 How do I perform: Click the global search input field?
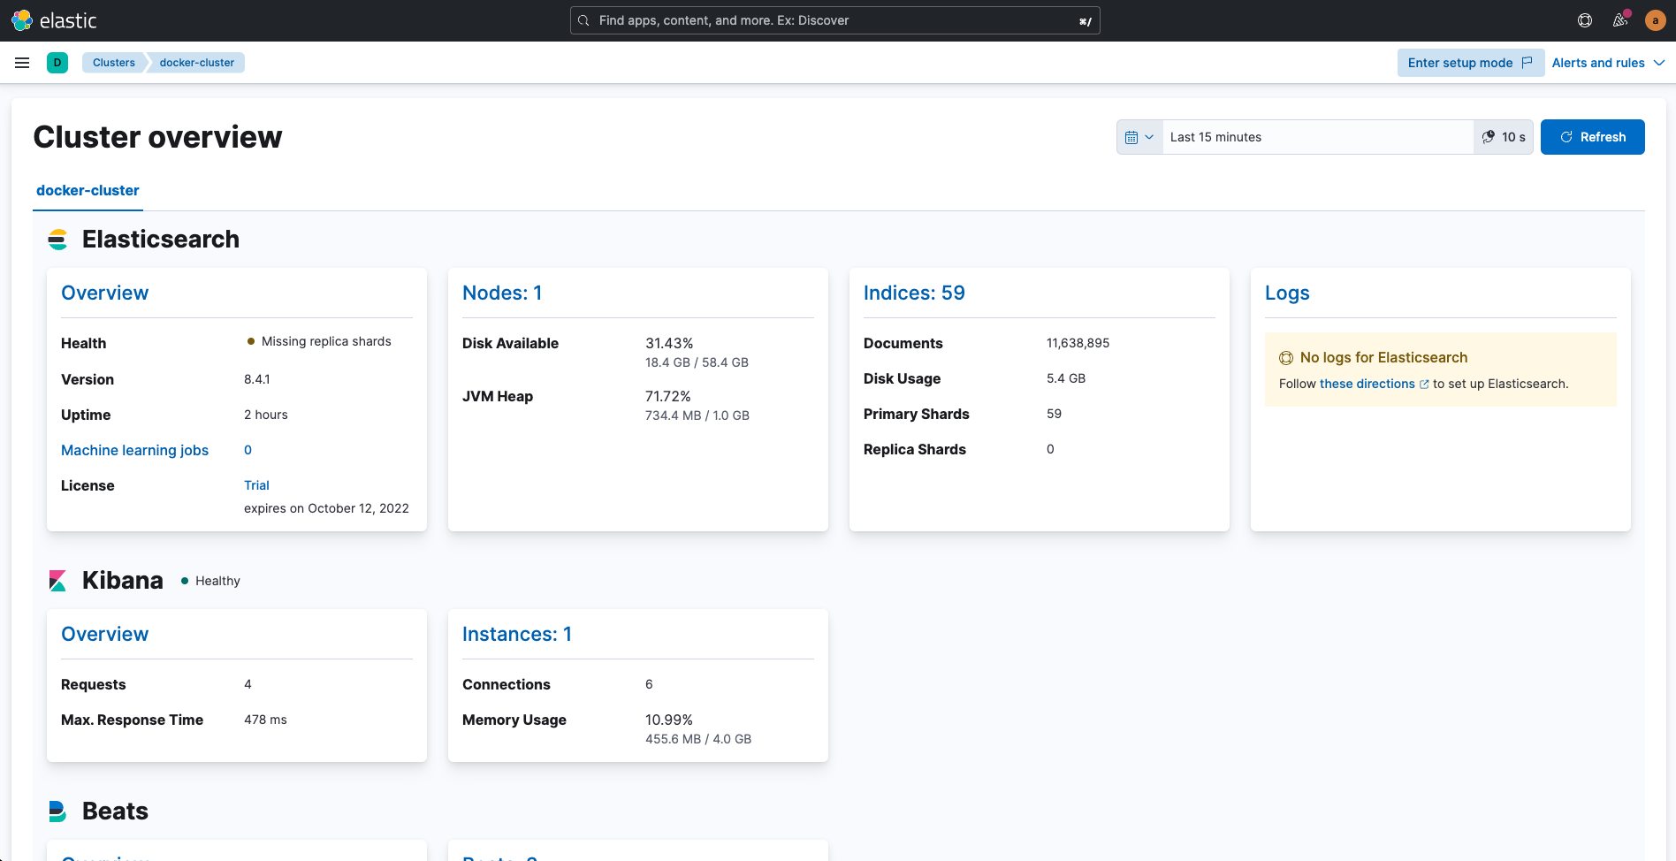pos(834,20)
